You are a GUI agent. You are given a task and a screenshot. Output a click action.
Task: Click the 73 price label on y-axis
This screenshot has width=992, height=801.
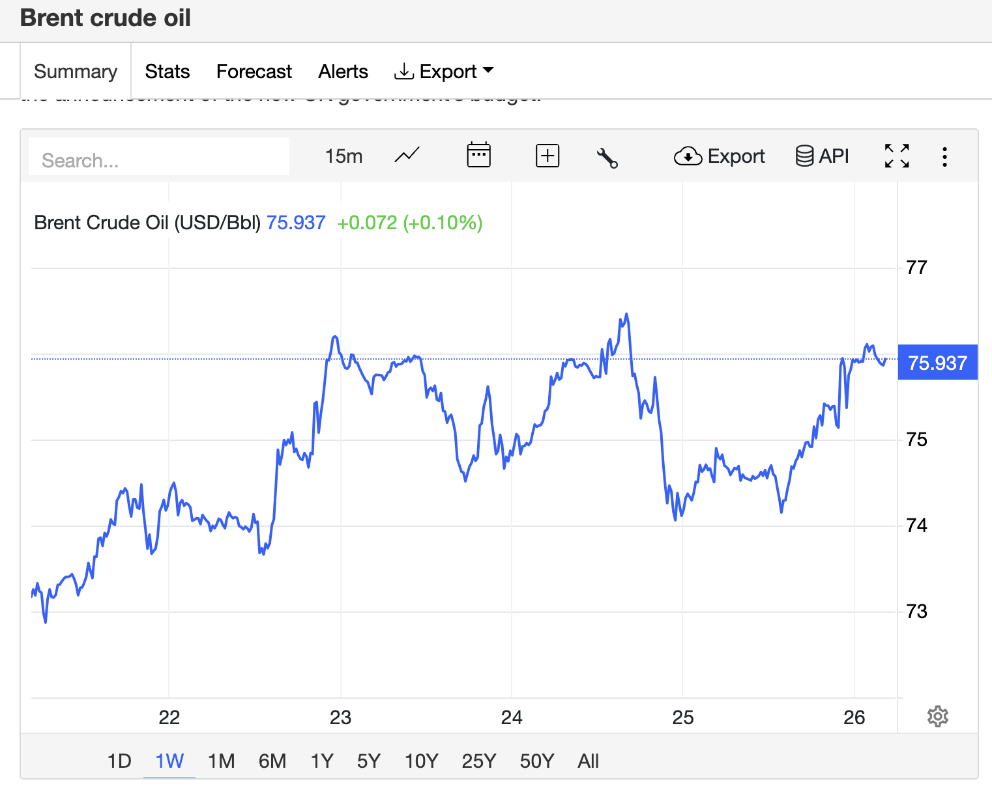pyautogui.click(x=916, y=611)
